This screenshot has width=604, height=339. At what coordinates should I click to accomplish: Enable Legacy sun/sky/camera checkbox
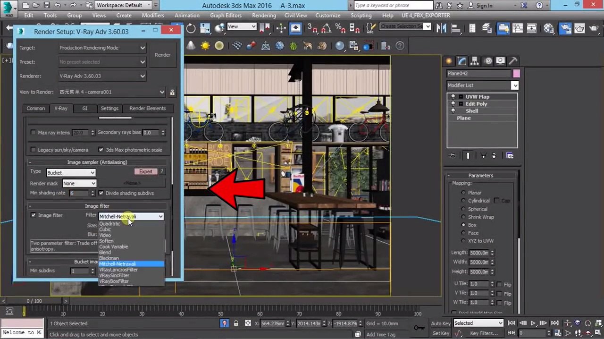(x=33, y=150)
